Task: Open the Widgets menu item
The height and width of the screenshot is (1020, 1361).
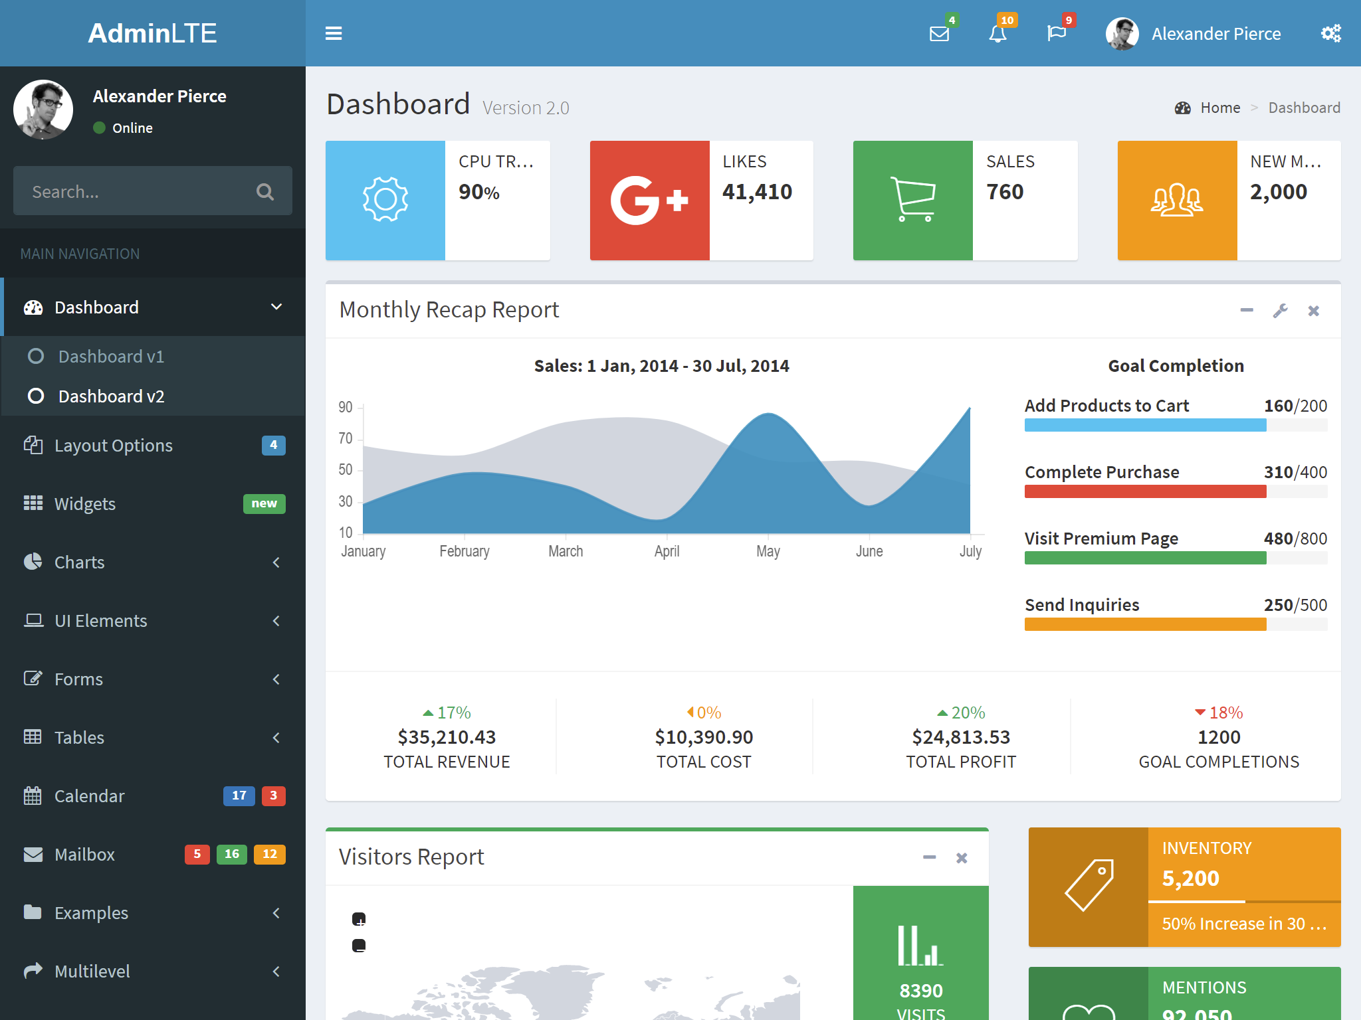Action: point(153,503)
